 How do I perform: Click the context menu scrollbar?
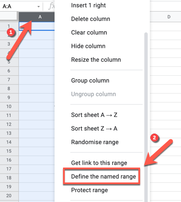[146, 117]
